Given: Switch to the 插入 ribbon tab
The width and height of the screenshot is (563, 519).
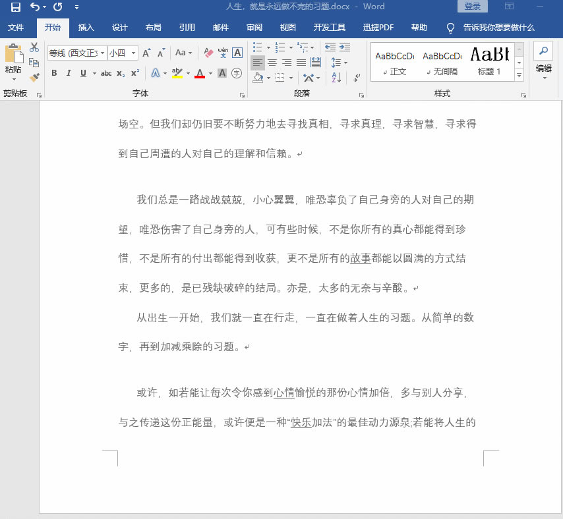Looking at the screenshot, I should 86,28.
